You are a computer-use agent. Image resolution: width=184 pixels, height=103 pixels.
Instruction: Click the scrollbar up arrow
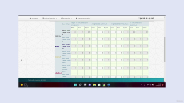pyautogui.click(x=165, y=17)
